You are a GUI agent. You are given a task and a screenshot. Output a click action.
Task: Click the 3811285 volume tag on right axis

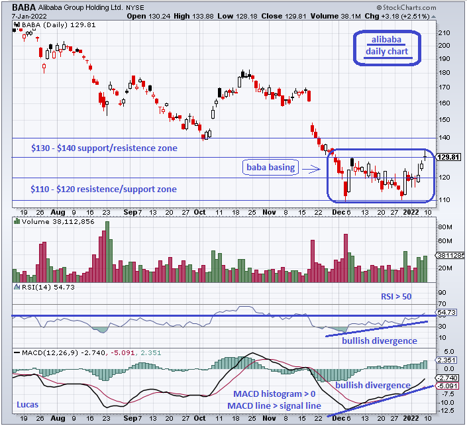click(450, 255)
